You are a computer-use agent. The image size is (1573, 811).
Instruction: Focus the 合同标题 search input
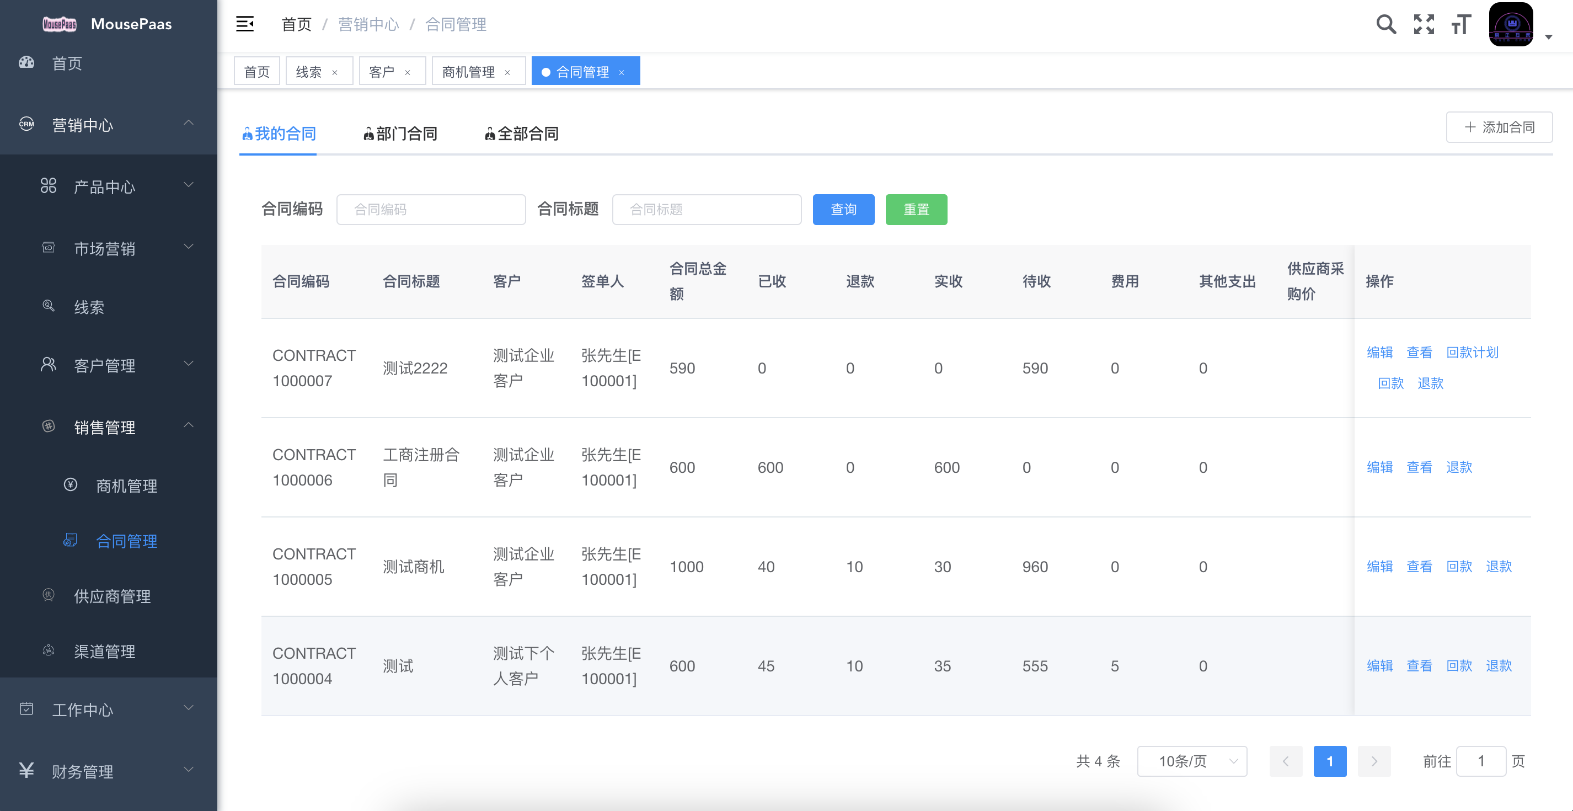coord(707,210)
